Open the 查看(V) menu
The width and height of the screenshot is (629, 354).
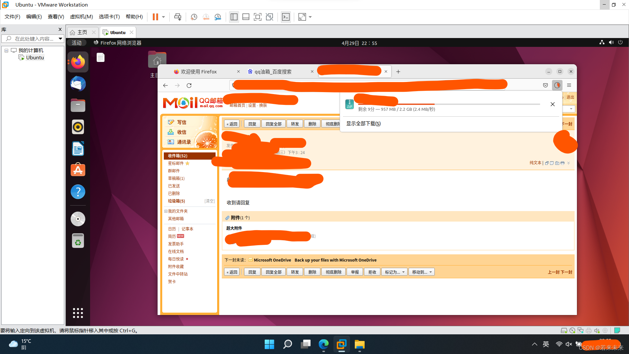point(56,17)
